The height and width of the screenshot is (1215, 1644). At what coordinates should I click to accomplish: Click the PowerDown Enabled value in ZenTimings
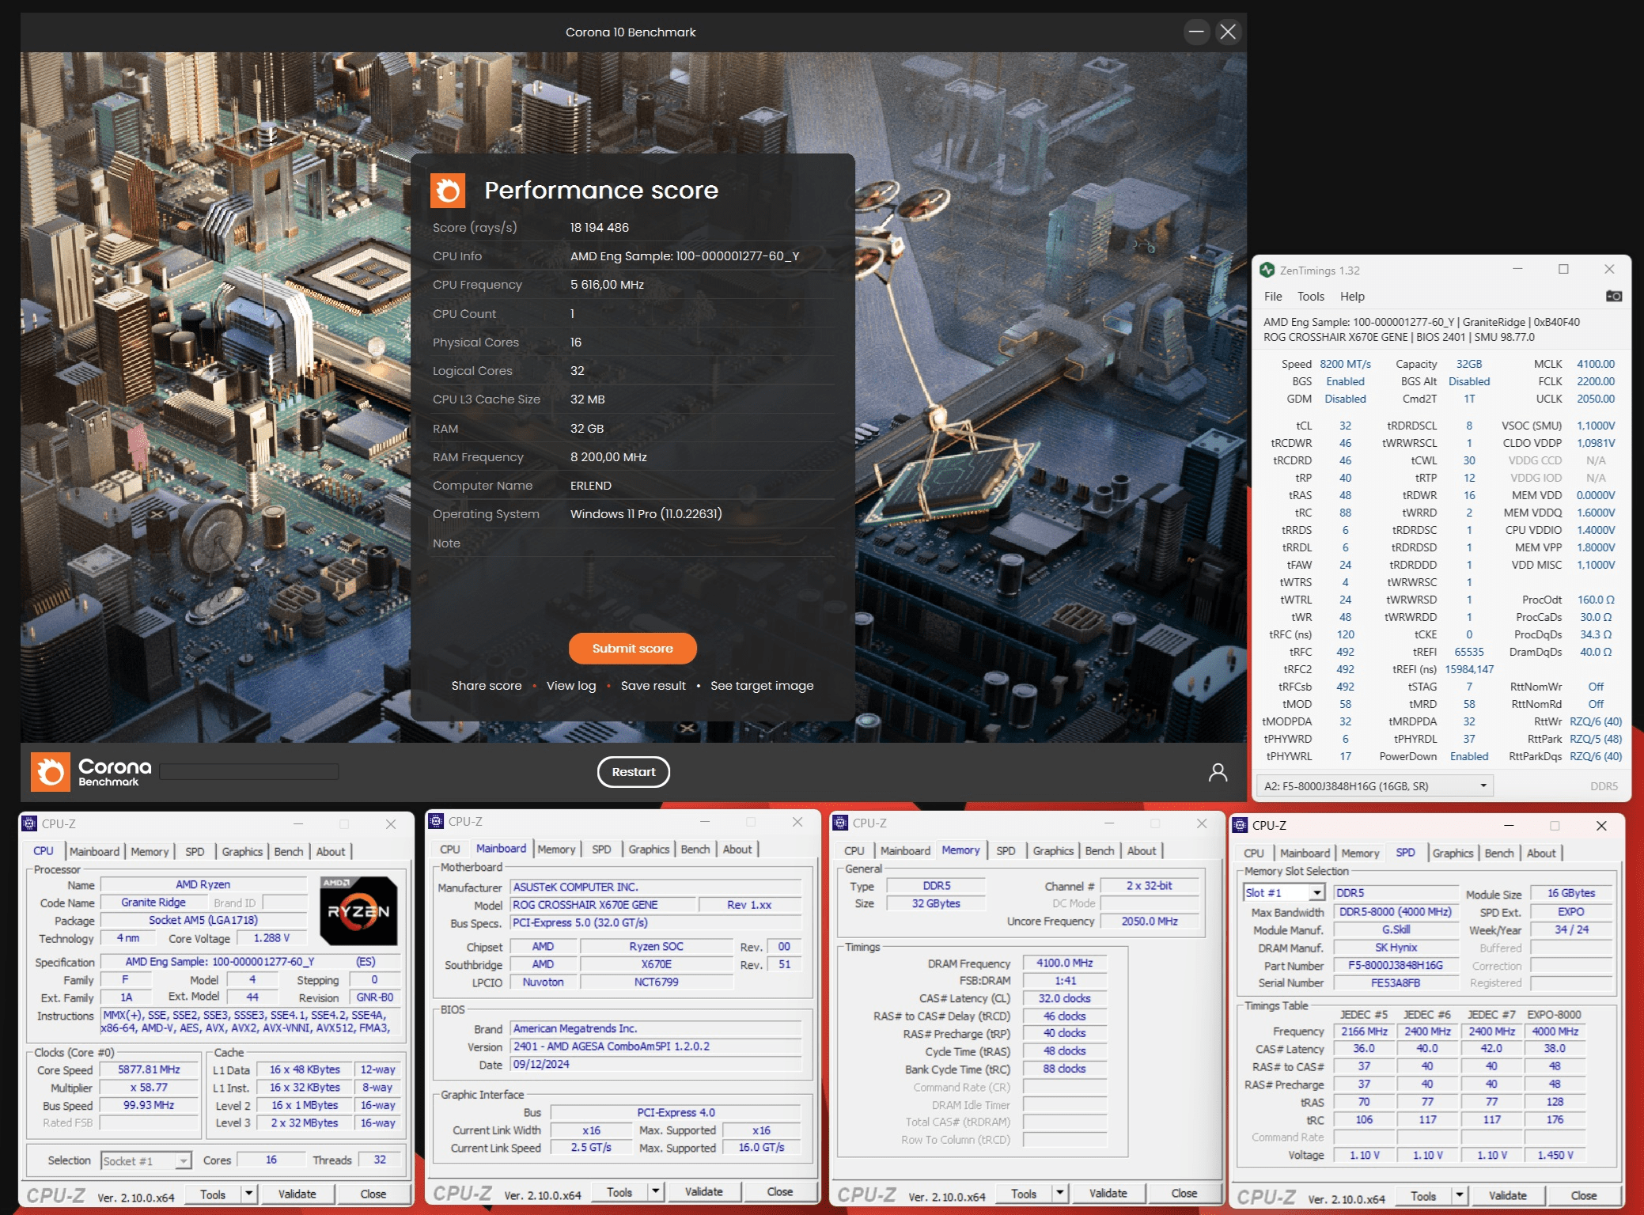[1468, 756]
